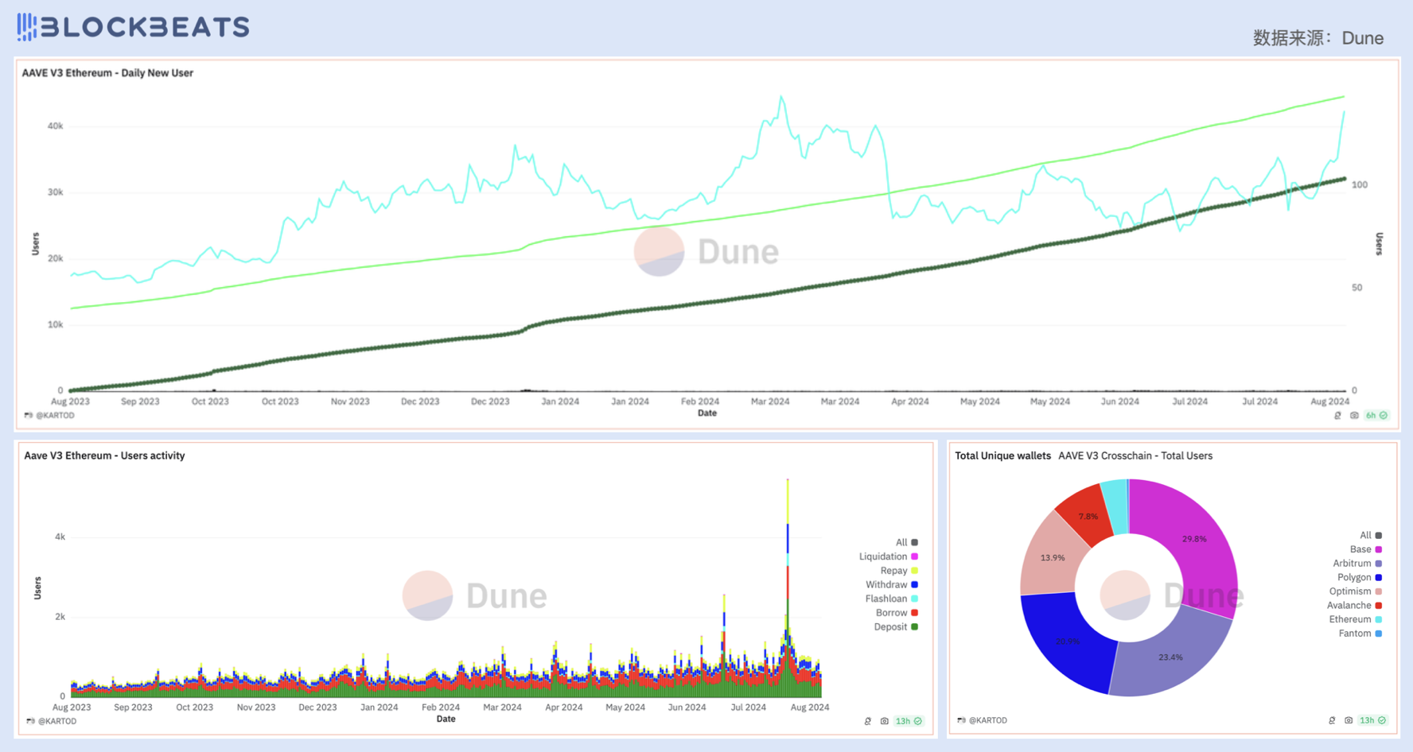Click the 6h refresh status badge
This screenshot has width=1413, height=752.
(x=1376, y=416)
